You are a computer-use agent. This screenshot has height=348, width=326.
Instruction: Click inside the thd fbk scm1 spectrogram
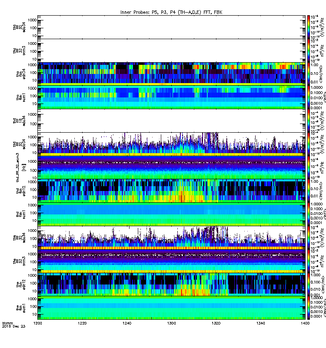171,214
